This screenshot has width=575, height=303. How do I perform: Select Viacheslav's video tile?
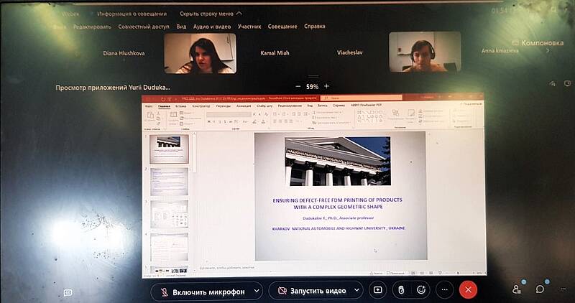click(x=425, y=52)
